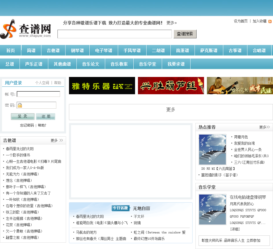
Task: Open 萨克斯谱 nav tab
Action: click(209, 50)
